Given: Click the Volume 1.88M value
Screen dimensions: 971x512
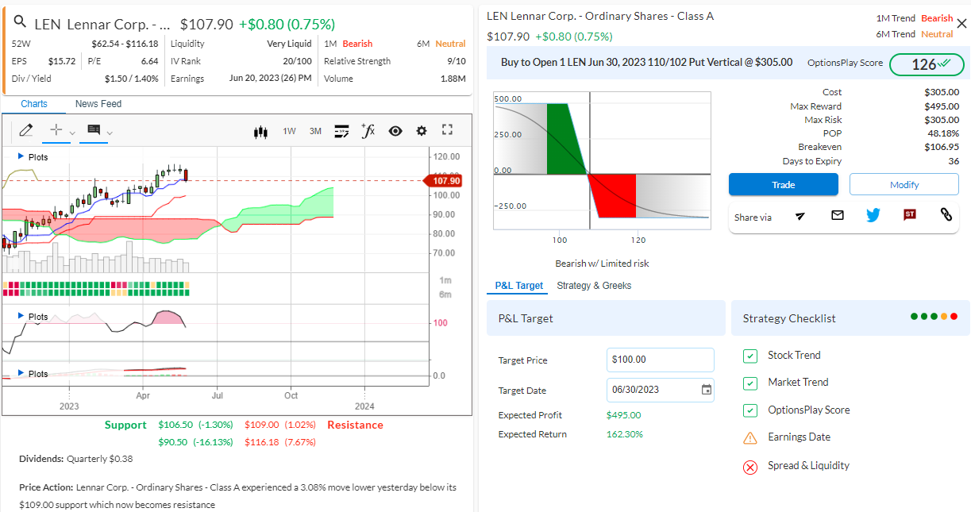Looking at the screenshot, I should pyautogui.click(x=453, y=79).
